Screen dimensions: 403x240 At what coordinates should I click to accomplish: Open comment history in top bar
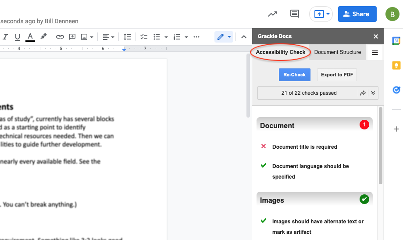pyautogui.click(x=295, y=14)
